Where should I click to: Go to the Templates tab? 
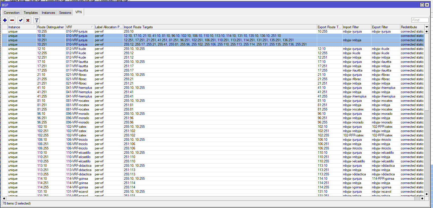pyautogui.click(x=31, y=13)
